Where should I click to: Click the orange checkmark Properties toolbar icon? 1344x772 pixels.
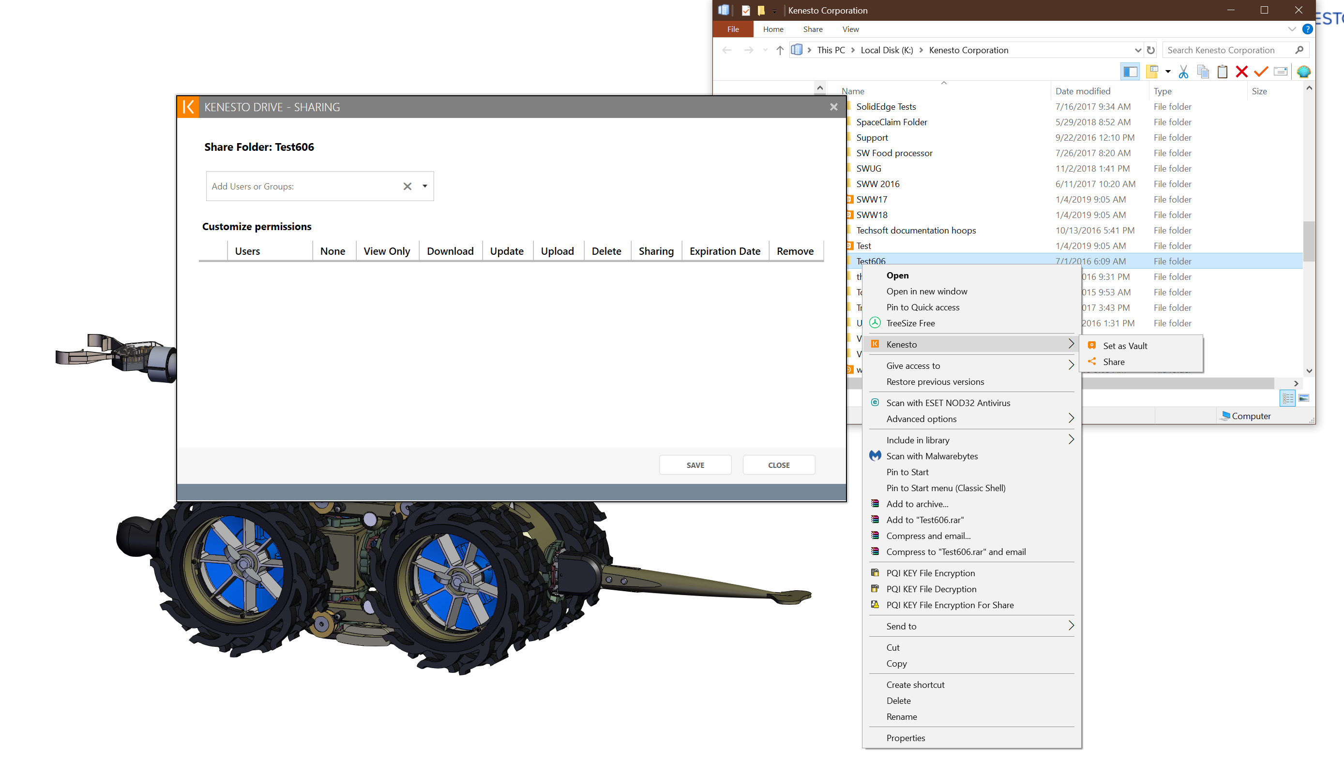click(1260, 72)
